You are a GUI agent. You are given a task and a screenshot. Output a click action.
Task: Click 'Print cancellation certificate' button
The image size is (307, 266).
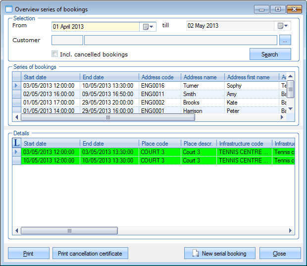(x=90, y=253)
